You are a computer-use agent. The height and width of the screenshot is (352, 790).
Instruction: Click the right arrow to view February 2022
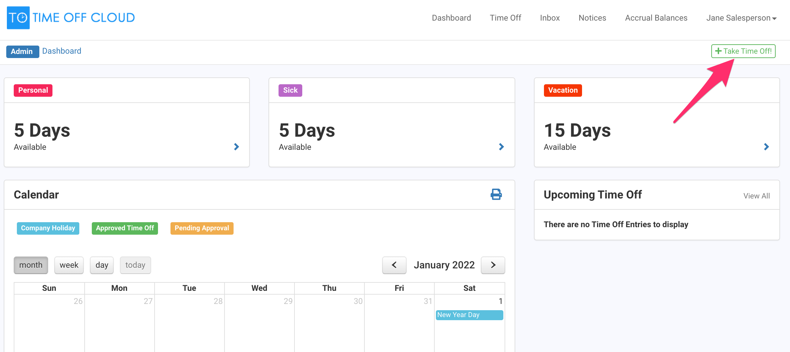(493, 265)
